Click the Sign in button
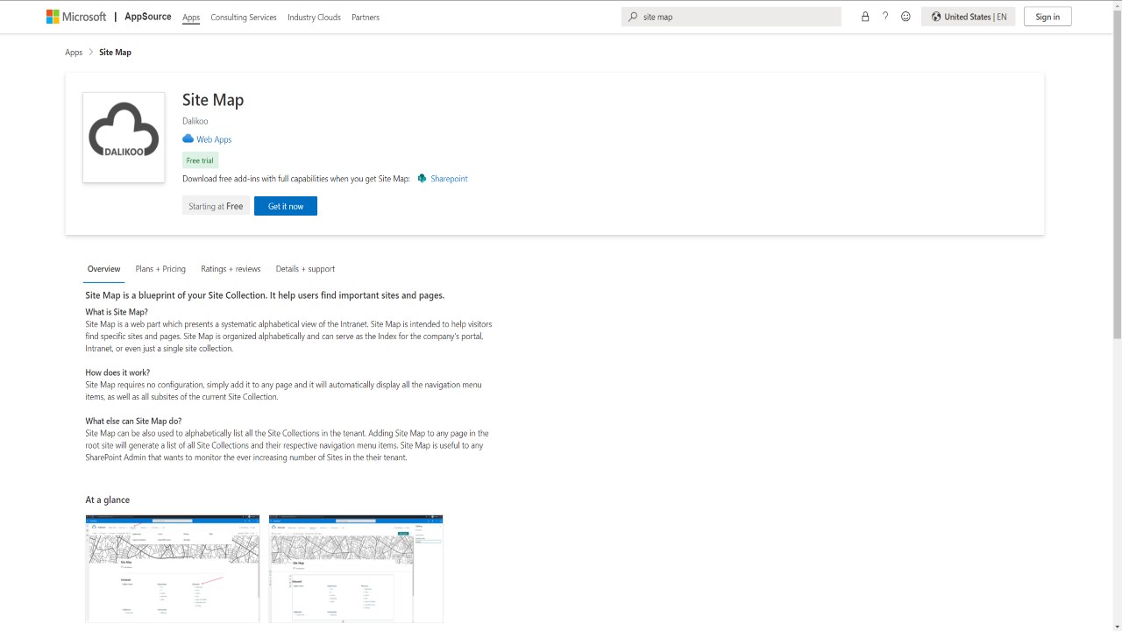1122x631 pixels. [x=1047, y=17]
